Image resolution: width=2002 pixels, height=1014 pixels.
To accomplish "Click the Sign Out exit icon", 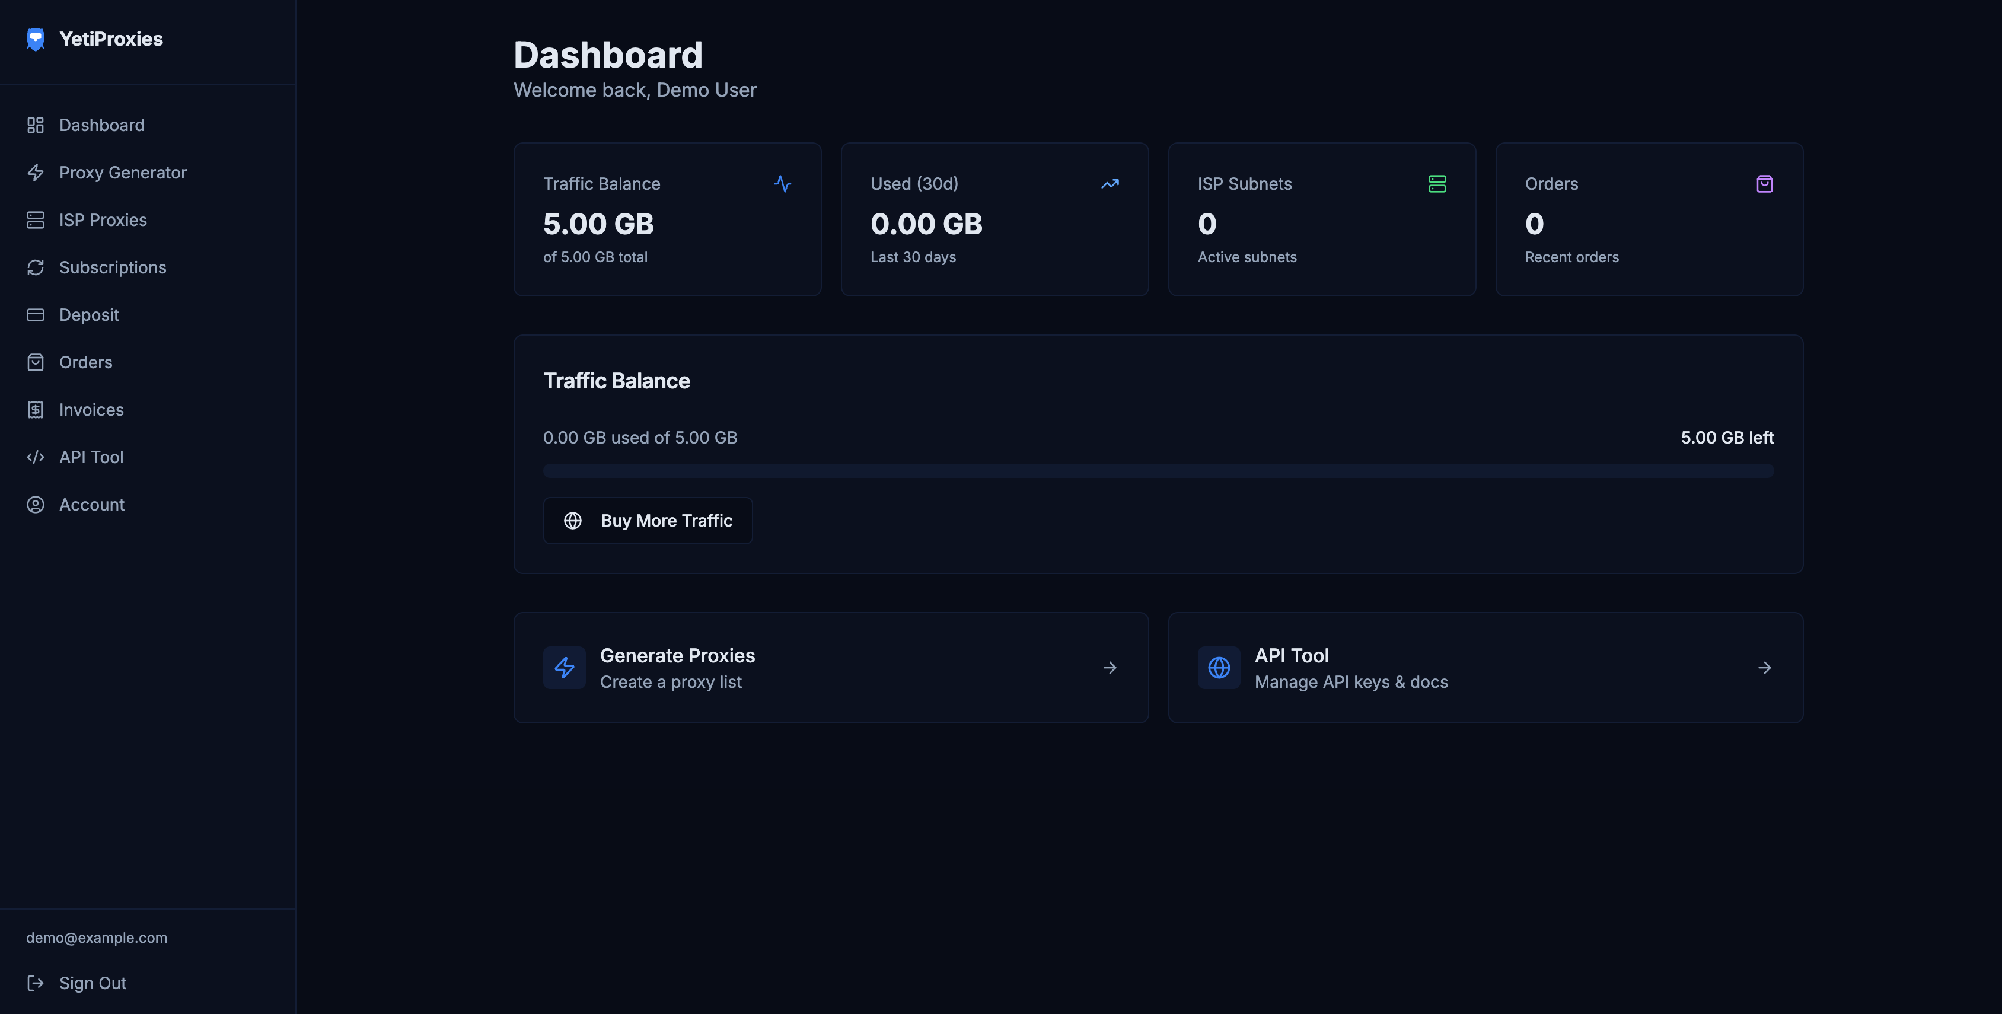I will click(36, 983).
